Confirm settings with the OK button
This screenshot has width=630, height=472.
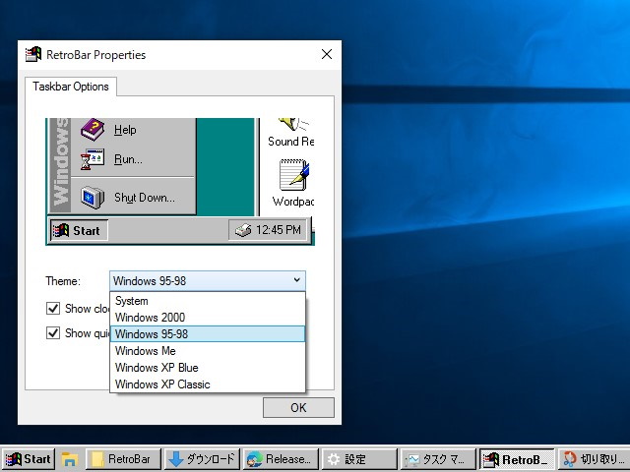point(298,407)
